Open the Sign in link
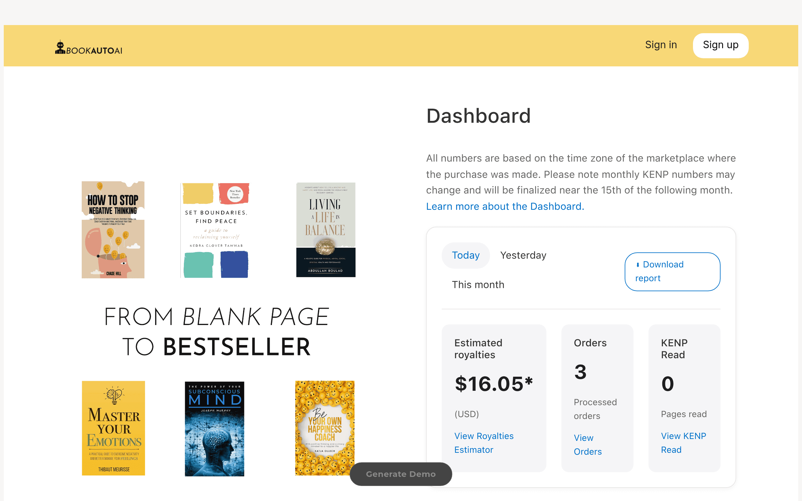The width and height of the screenshot is (802, 501). click(x=661, y=45)
